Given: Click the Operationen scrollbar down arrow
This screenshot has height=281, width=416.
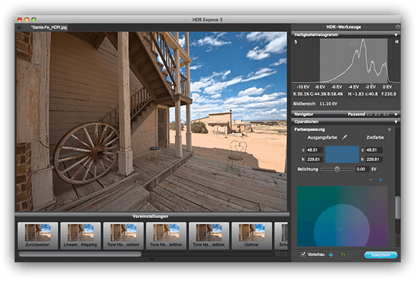Looking at the screenshot, I should click(x=397, y=244).
